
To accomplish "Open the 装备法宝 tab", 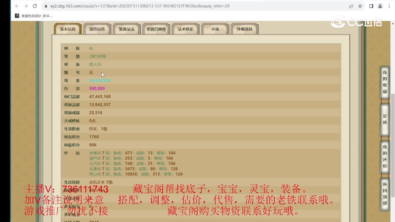I will point(127,29).
